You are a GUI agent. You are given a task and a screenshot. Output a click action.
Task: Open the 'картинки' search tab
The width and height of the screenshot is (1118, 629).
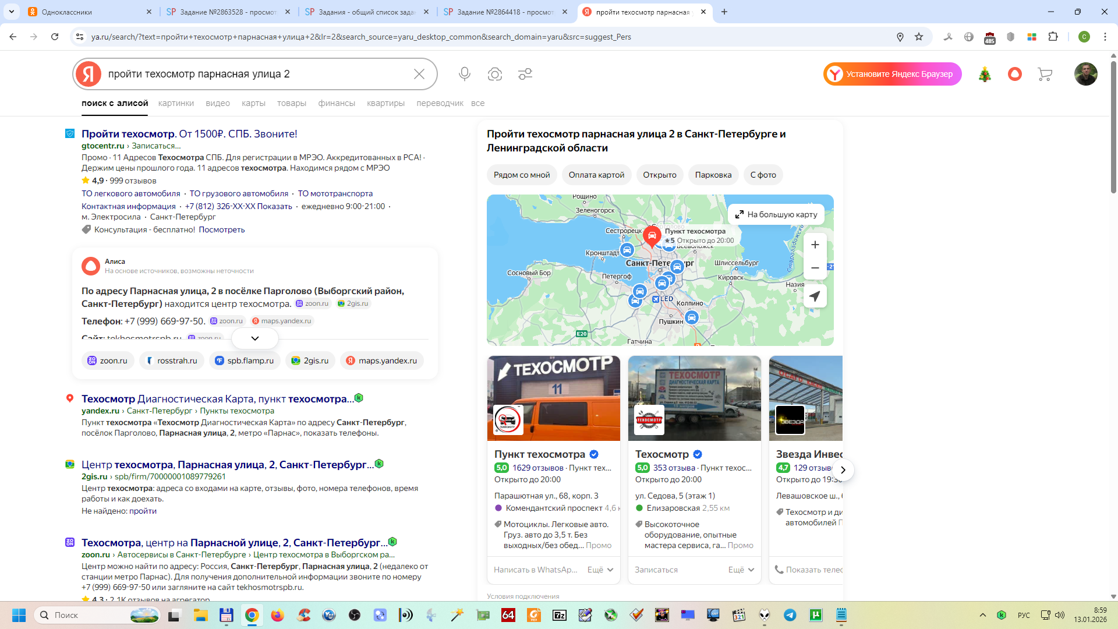click(176, 103)
